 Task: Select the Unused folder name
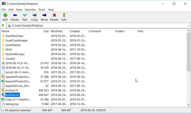(10, 58)
